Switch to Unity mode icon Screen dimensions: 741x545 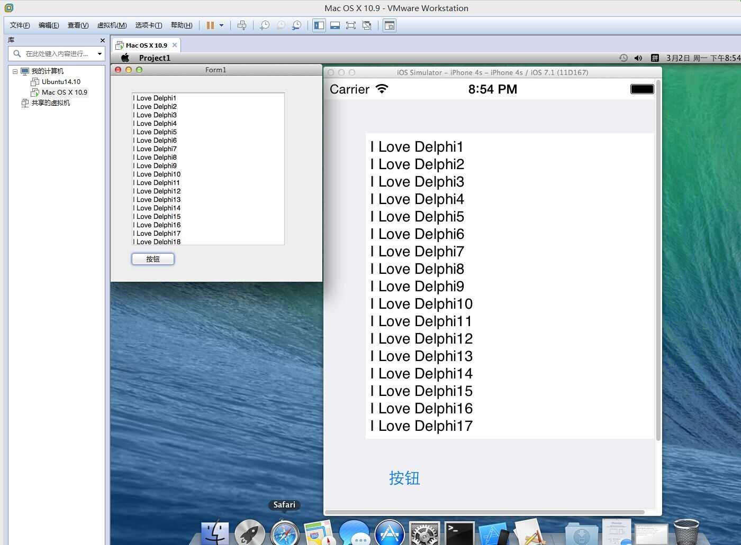coord(367,25)
